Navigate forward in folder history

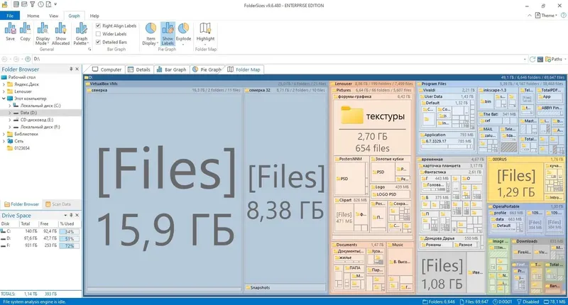point(16,59)
